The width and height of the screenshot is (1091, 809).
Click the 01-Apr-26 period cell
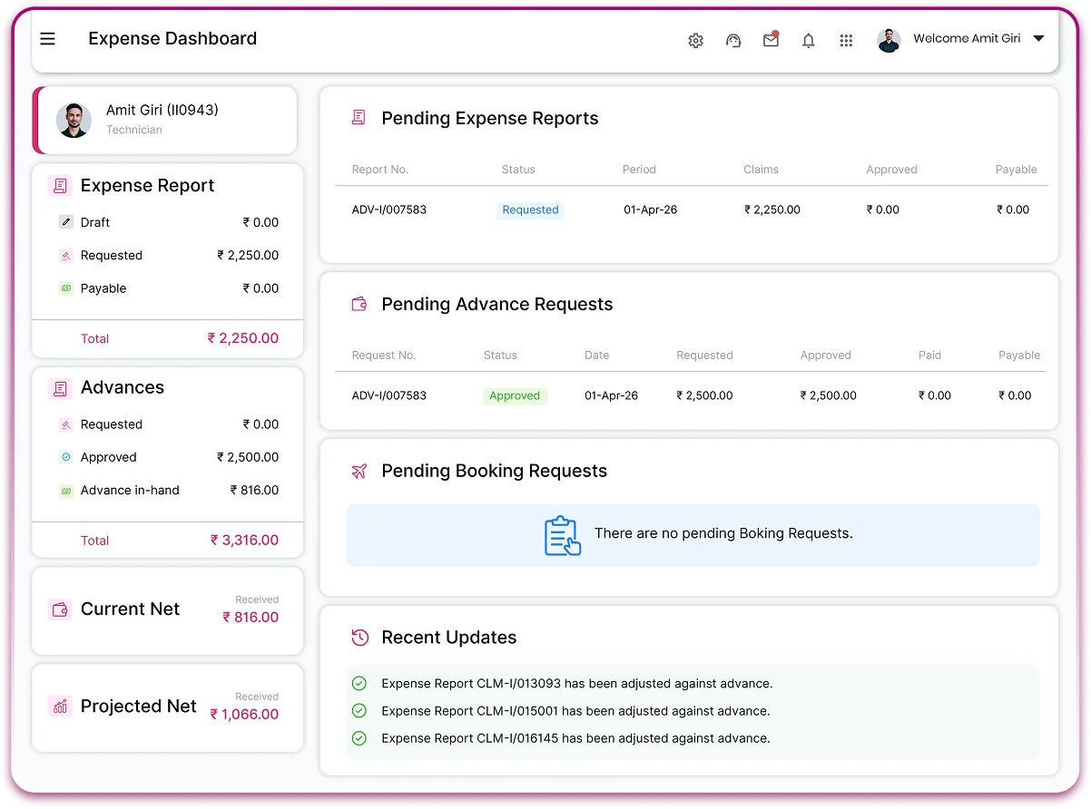(x=650, y=210)
